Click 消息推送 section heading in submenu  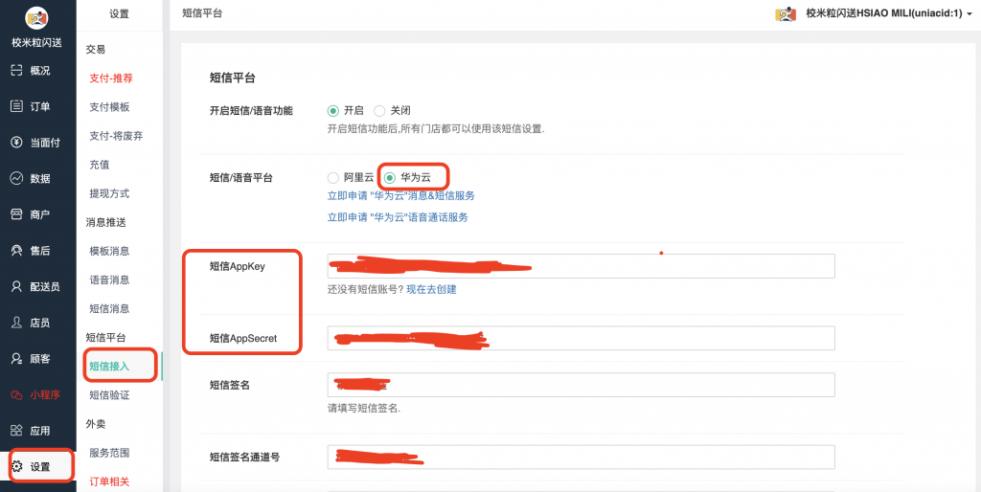(105, 222)
